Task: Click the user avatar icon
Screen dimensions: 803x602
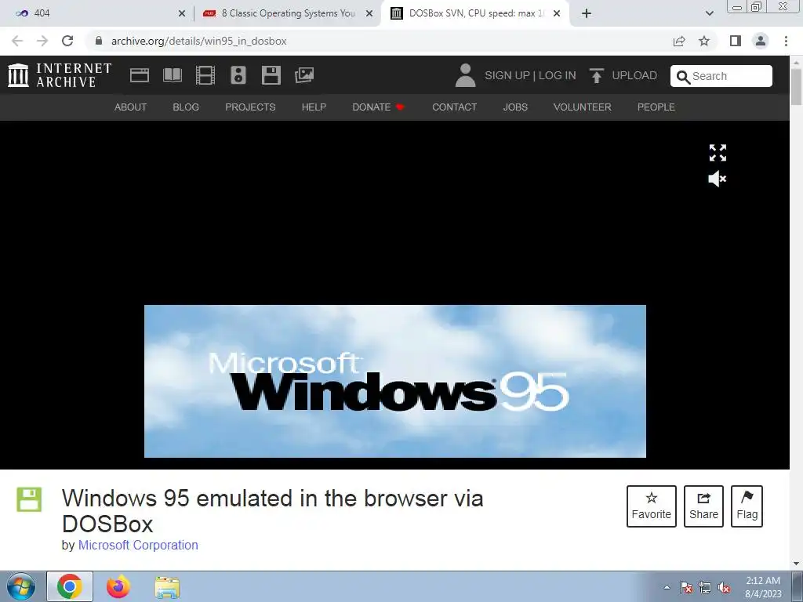Action: 465,75
